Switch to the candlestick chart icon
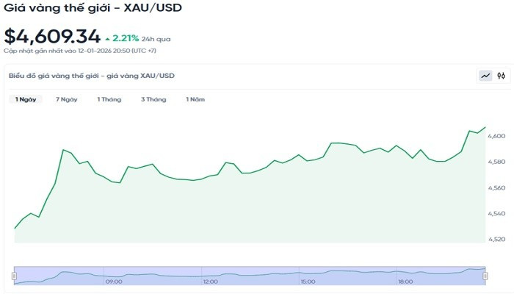This screenshot has height=294, width=514. click(501, 76)
